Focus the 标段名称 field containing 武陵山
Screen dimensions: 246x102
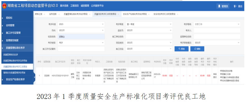81,36
